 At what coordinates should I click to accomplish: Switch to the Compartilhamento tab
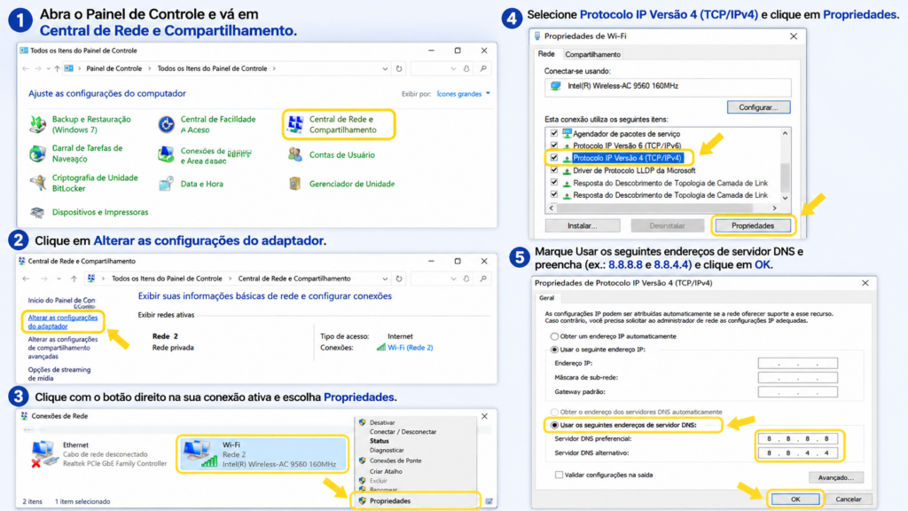tap(592, 54)
